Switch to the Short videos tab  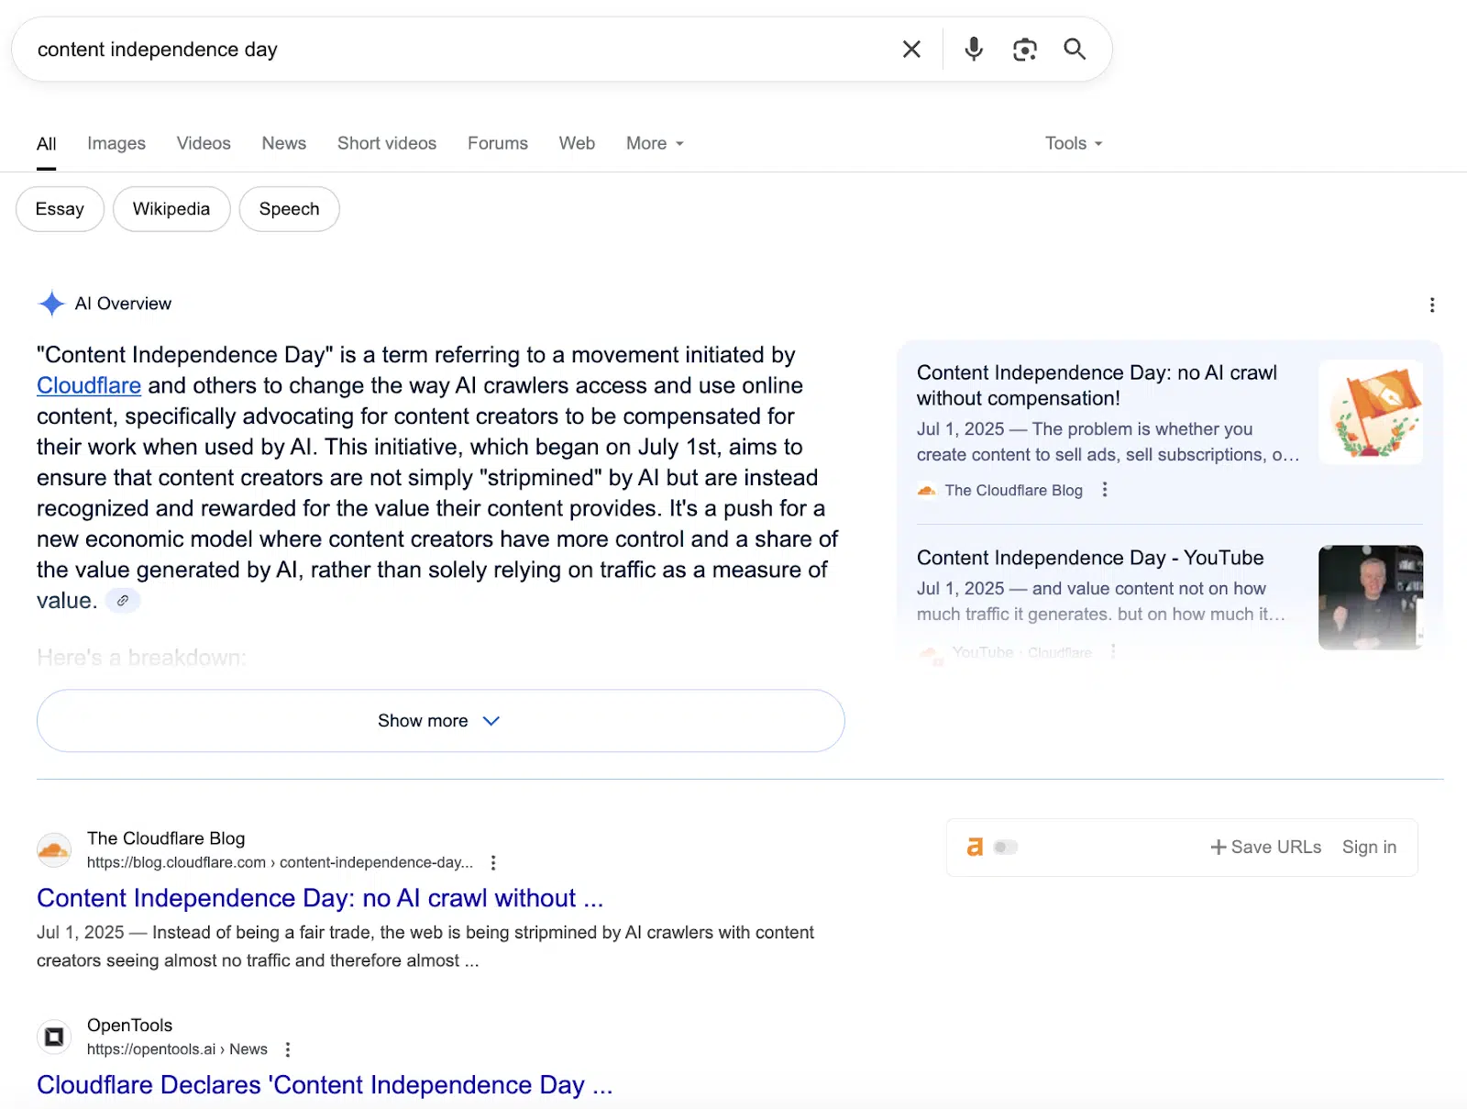(x=387, y=143)
